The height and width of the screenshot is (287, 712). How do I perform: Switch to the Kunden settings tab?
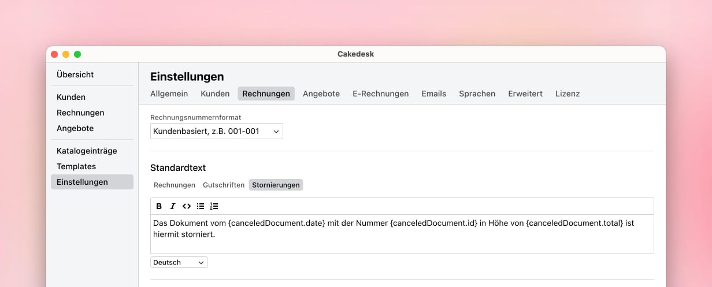point(215,94)
